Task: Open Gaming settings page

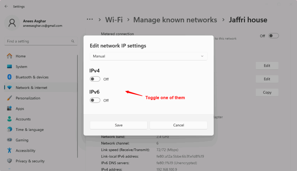Action: [41, 140]
